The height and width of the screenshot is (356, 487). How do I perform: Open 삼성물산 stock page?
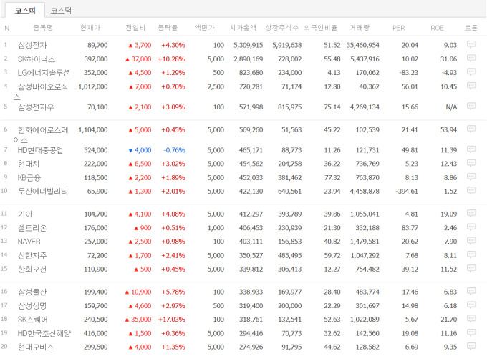(x=33, y=292)
